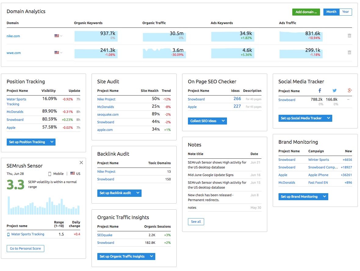Open McDonalds project in Position Tracking
360x271 pixels.
(x=15, y=112)
